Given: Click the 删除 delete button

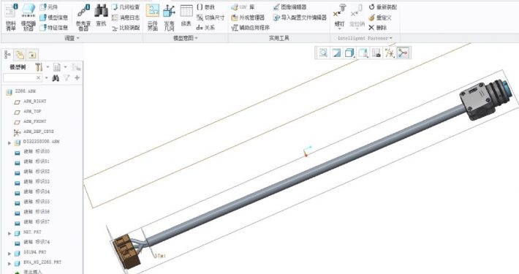Looking at the screenshot, I should pyautogui.click(x=378, y=28).
